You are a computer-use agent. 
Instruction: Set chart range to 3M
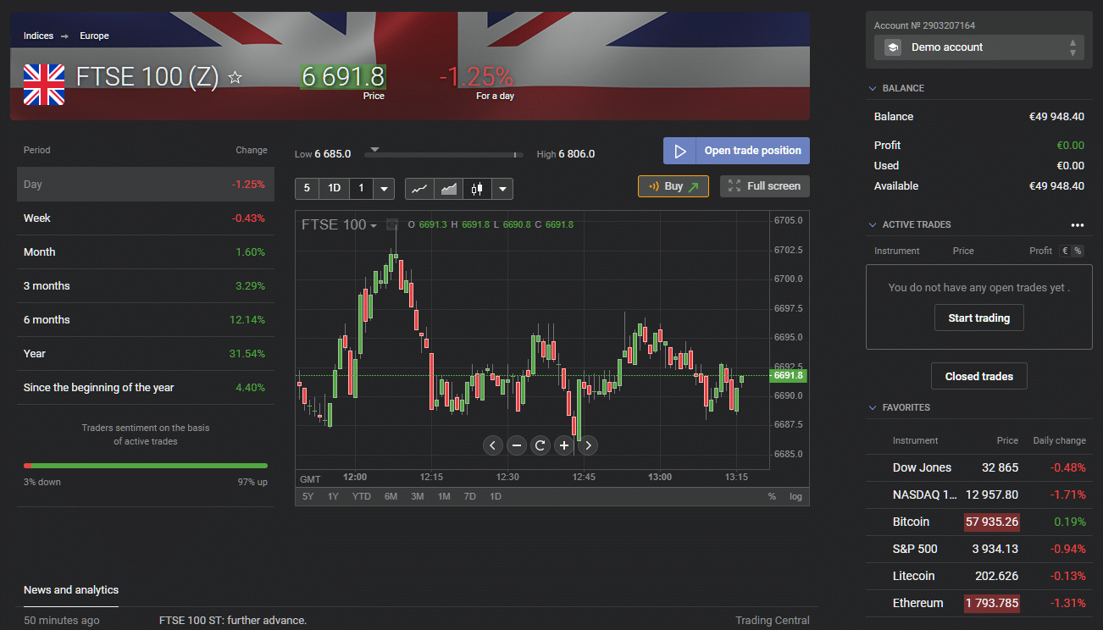click(418, 496)
